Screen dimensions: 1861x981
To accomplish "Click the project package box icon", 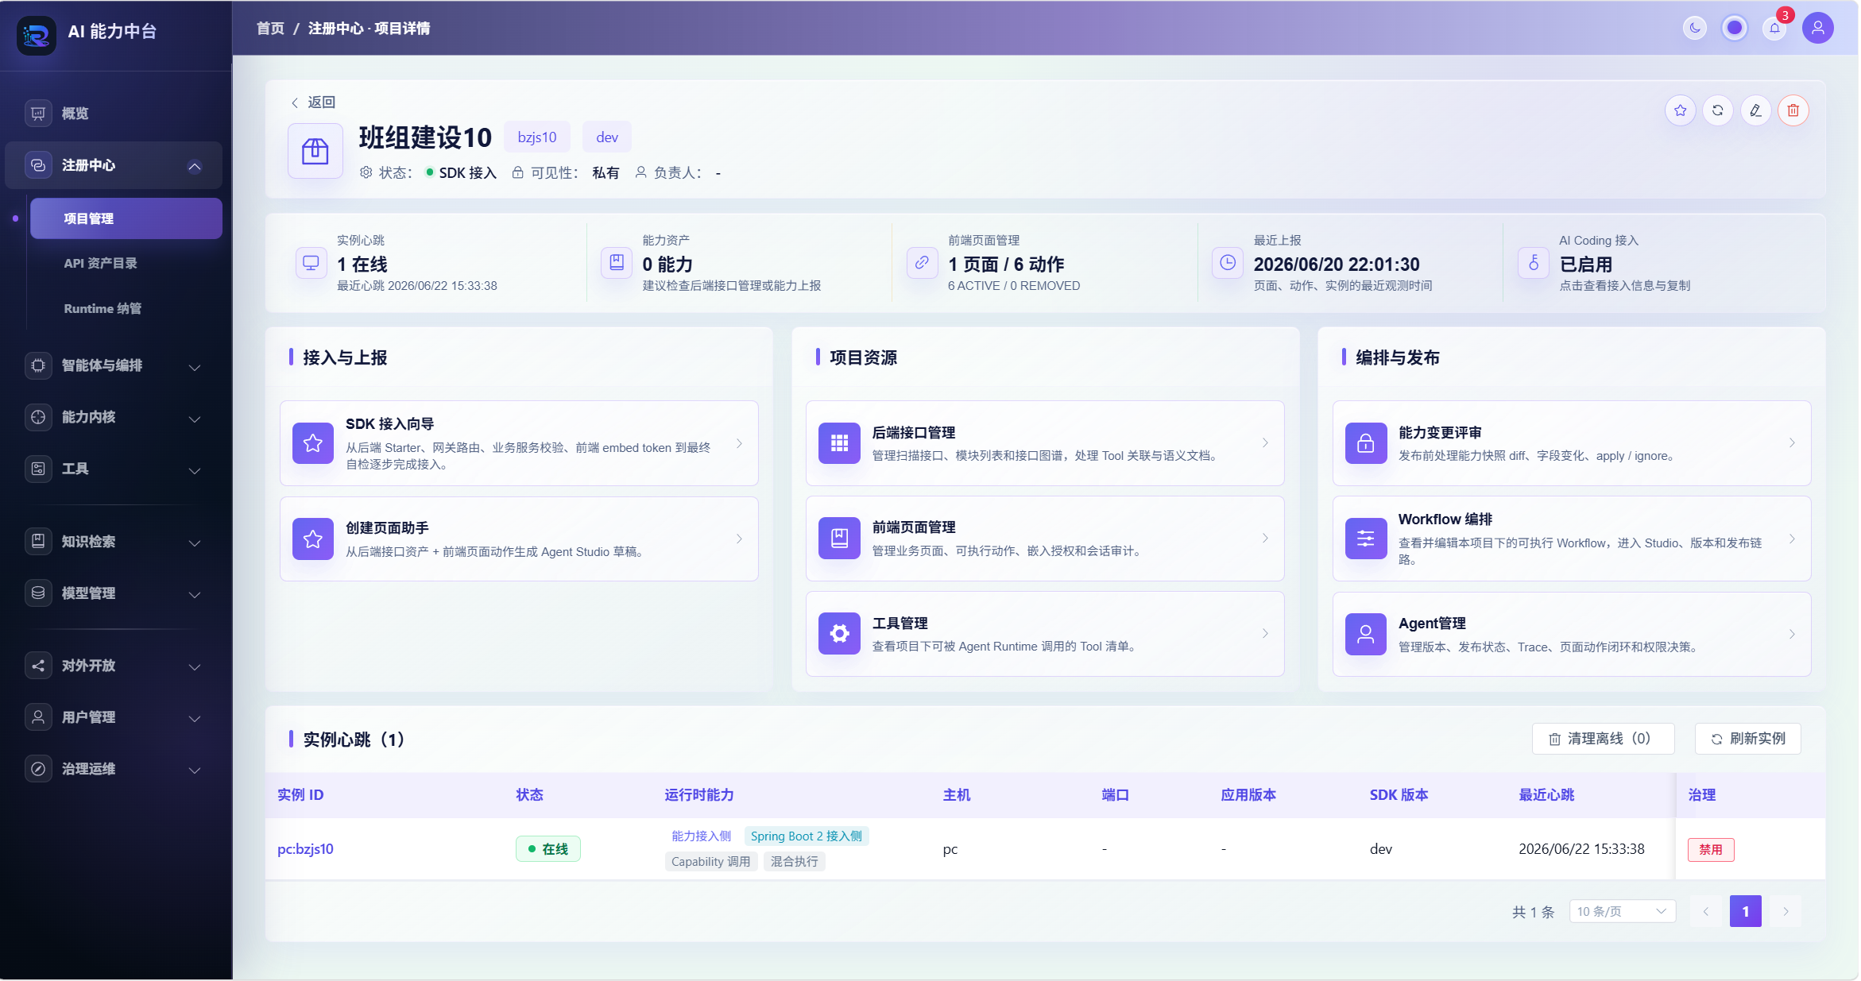I will click(x=315, y=151).
